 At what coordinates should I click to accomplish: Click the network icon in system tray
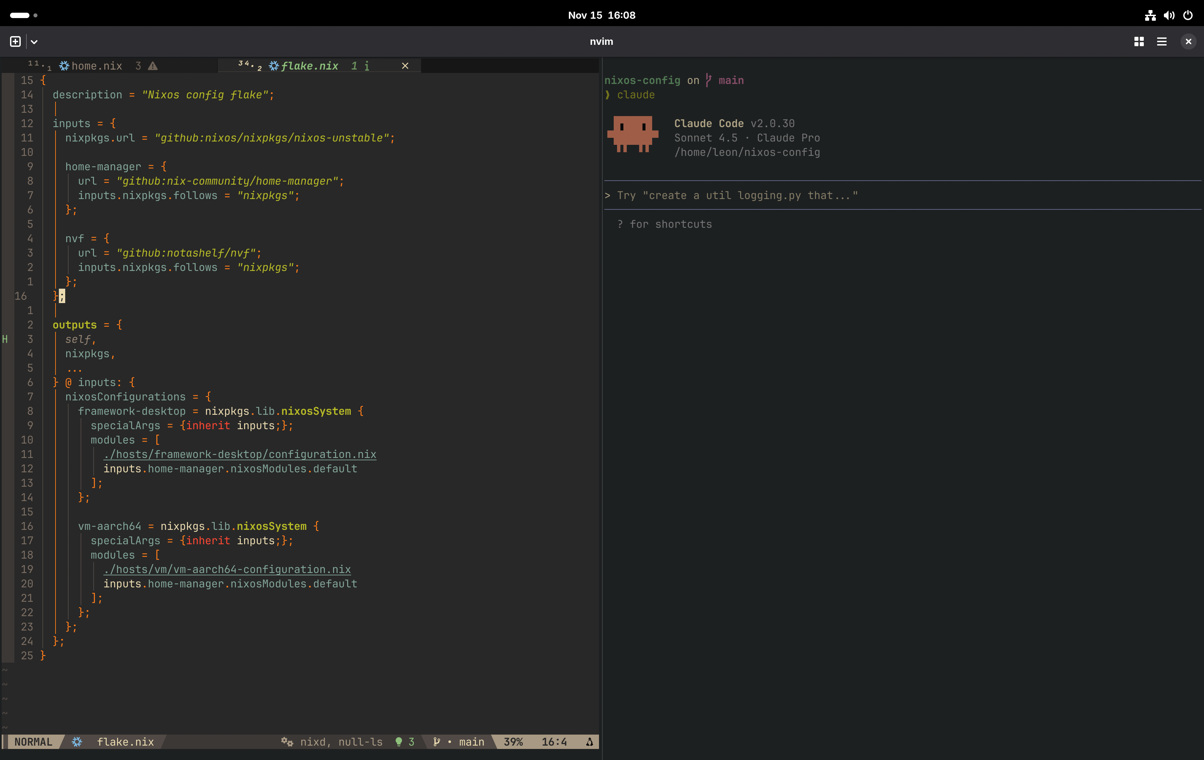(1150, 15)
